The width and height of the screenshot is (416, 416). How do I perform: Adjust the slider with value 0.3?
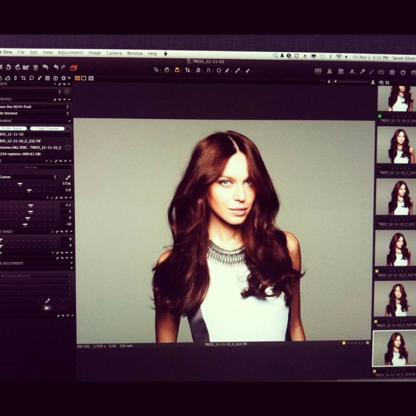pyautogui.click(x=31, y=205)
